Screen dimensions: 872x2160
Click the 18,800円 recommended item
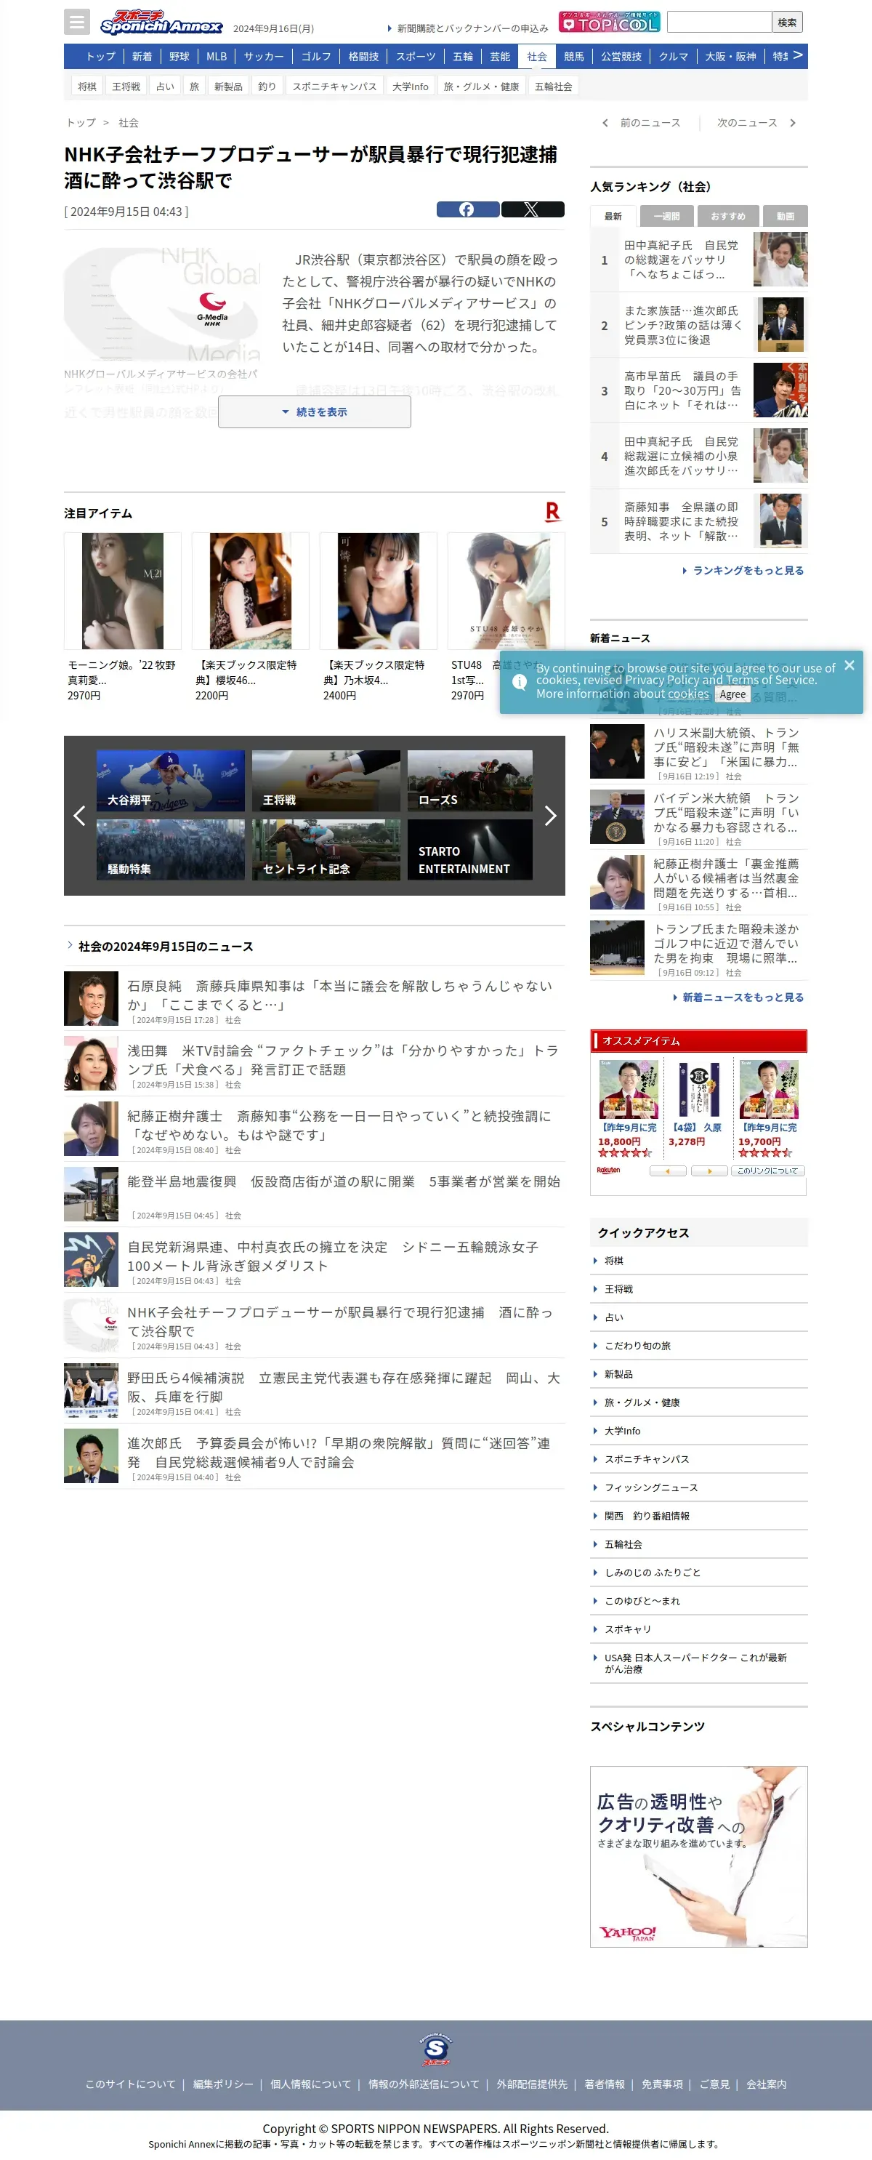629,1109
